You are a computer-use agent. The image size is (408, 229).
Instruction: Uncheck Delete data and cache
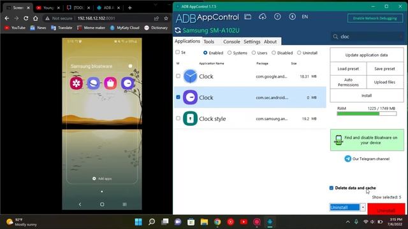(x=331, y=188)
